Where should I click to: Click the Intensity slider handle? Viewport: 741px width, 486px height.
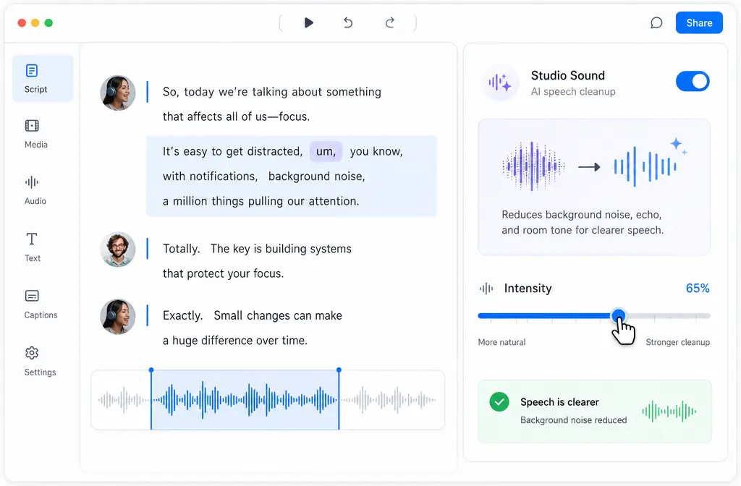(618, 315)
